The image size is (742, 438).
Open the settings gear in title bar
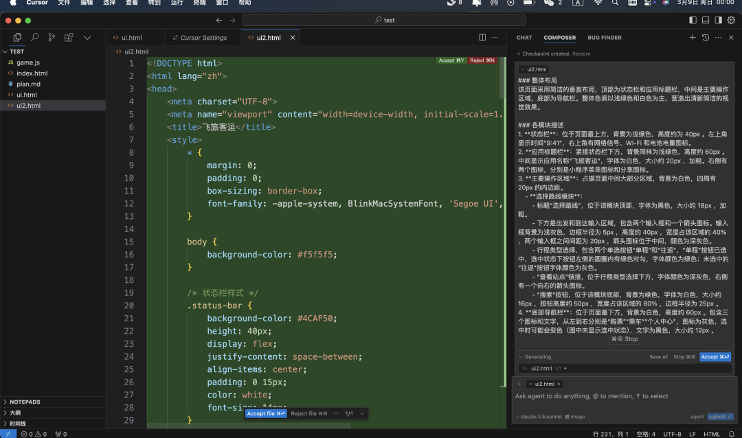732,21
